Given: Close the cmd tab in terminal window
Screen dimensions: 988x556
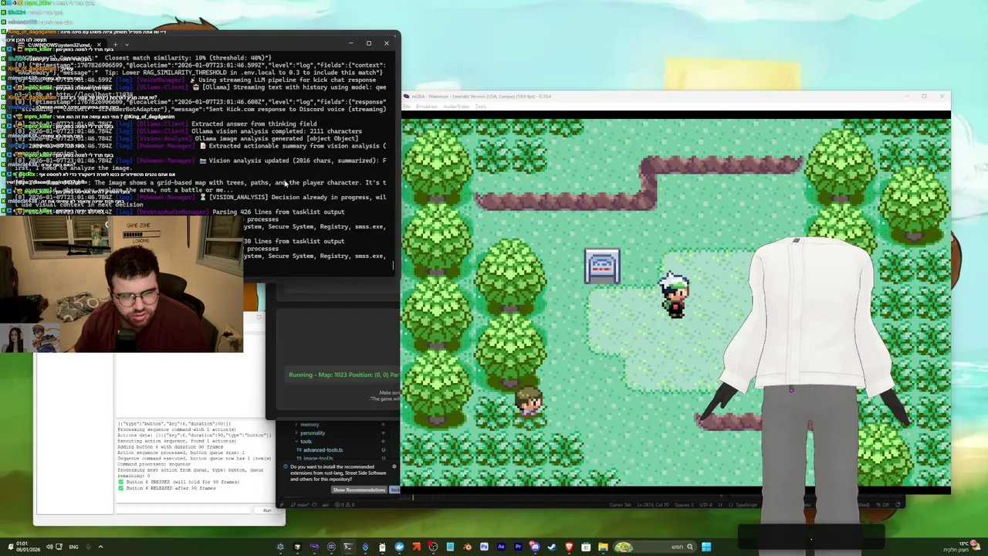Looking at the screenshot, I should point(98,45).
